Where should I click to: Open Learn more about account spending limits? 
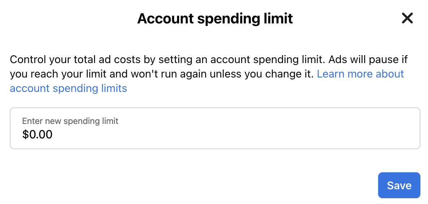pos(360,74)
